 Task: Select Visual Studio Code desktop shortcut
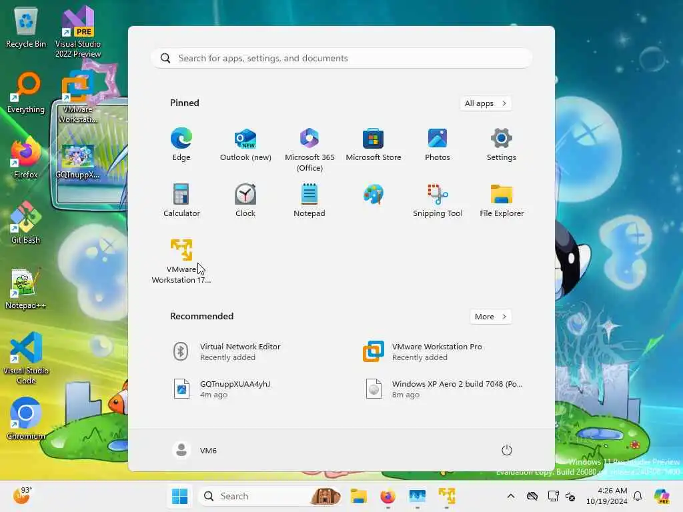point(26,358)
